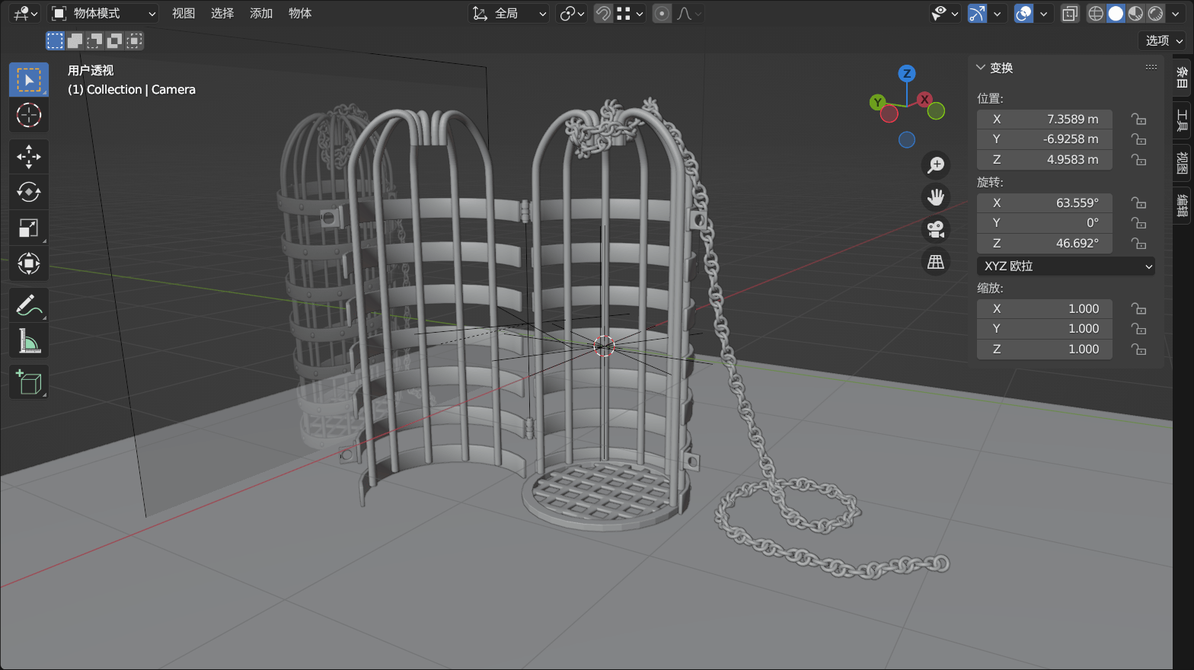Choose the intersect selection mode icon
Viewport: 1194px width, 670px height.
tap(134, 40)
